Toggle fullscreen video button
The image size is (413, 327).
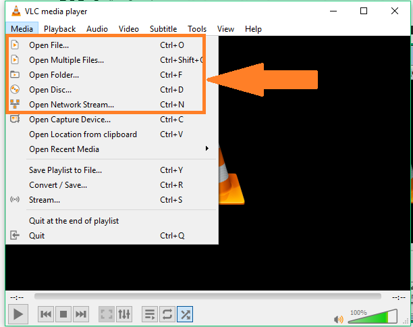pyautogui.click(x=107, y=314)
